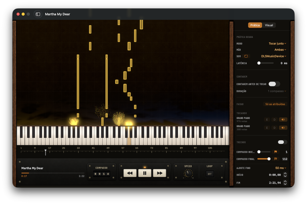Open Duração dropdown showing 1 compasso
This screenshot has width=307, height=204.
point(277,91)
